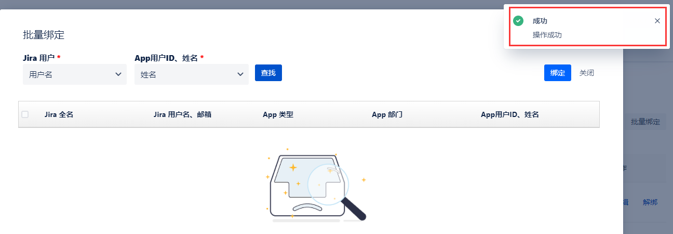
Task: Click the green success checkmark icon
Action: coord(518,21)
